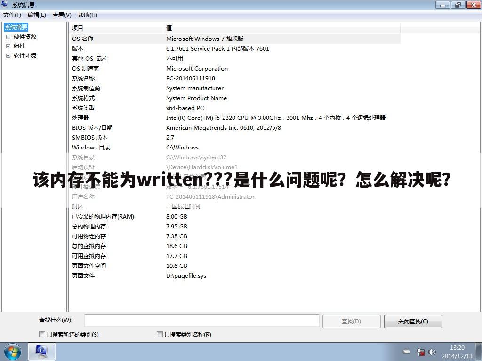482x361 pixels.
Task: Select the OS 制造商 row label
Action: (86, 69)
